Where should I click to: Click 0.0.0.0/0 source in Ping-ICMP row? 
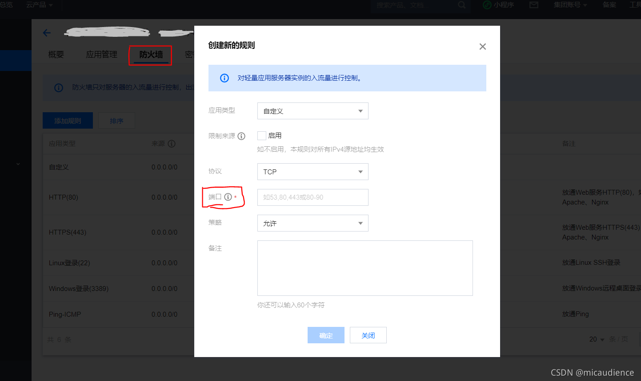coord(164,314)
